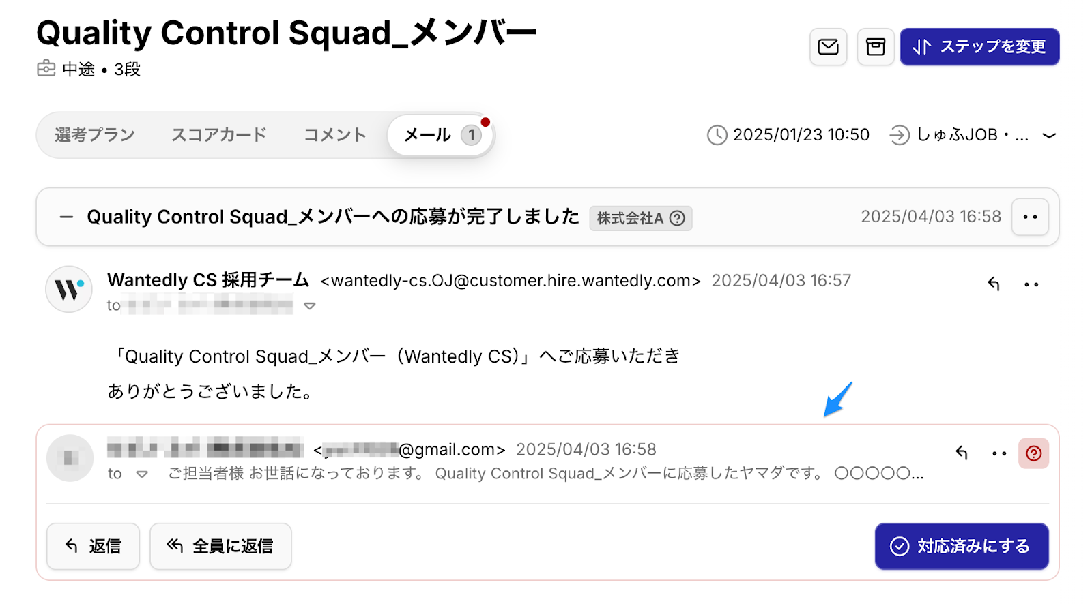1092x608 pixels.
Task: Click the 全員に返信 button
Action: (x=220, y=546)
